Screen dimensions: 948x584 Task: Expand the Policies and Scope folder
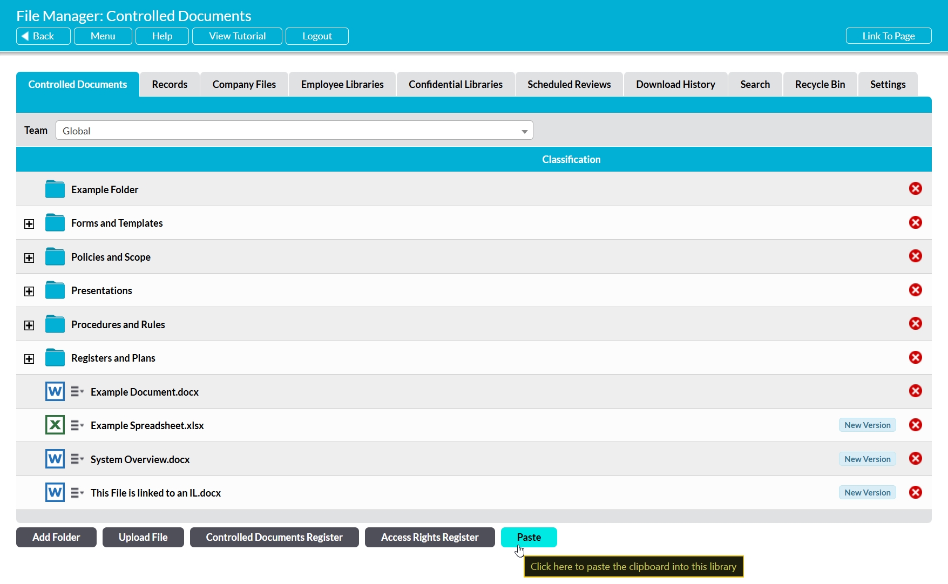click(29, 258)
